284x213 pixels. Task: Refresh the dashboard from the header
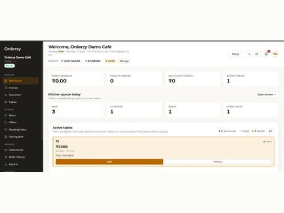(257, 54)
